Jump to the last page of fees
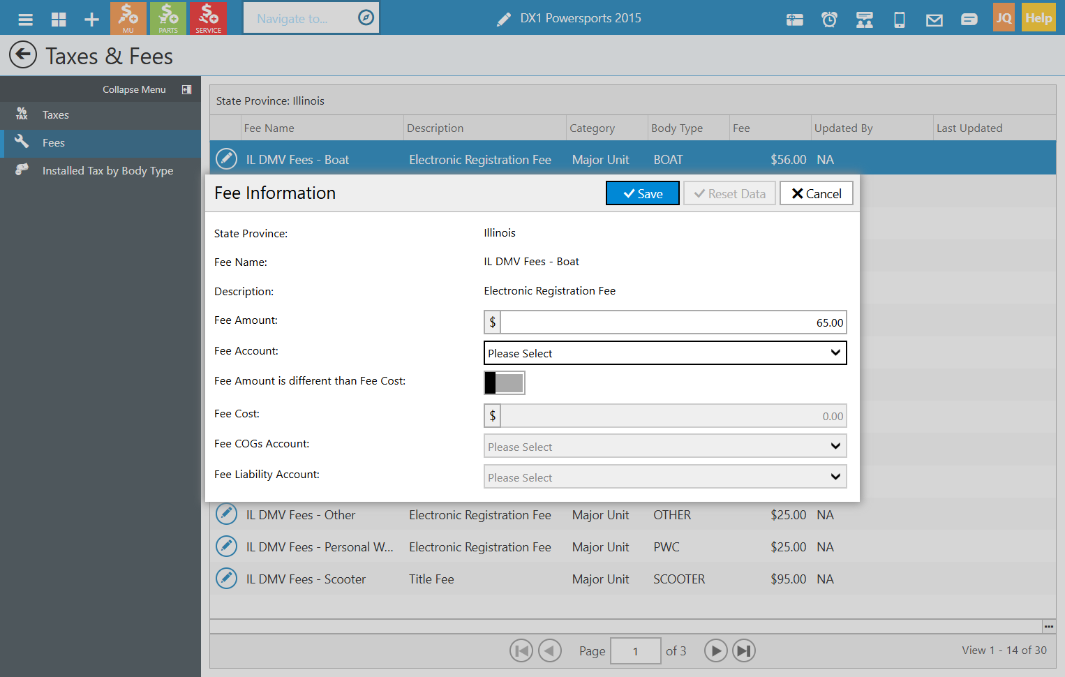Image resolution: width=1065 pixels, height=677 pixels. coord(744,650)
